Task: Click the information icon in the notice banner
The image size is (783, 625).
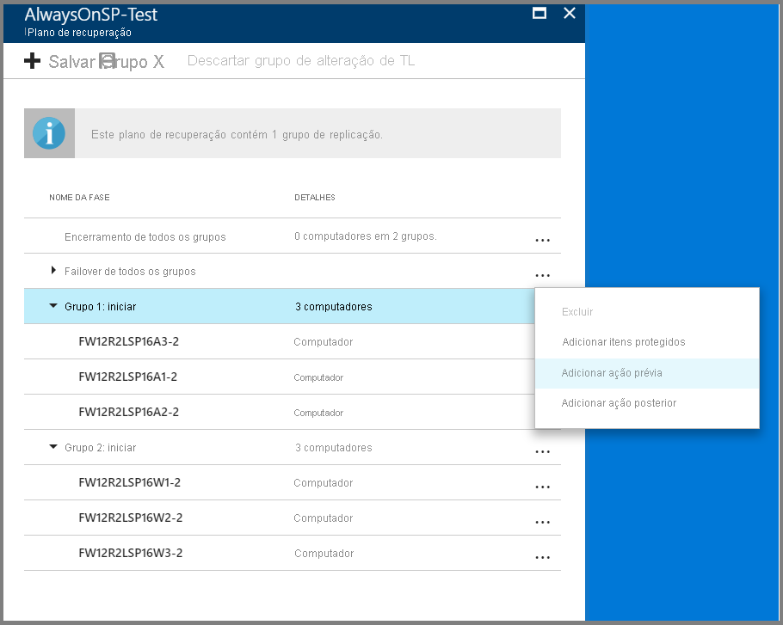Action: [49, 132]
